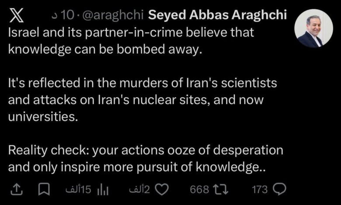
Task: Open the Seyed Abbas Araghchi display name
Action: (x=218, y=15)
